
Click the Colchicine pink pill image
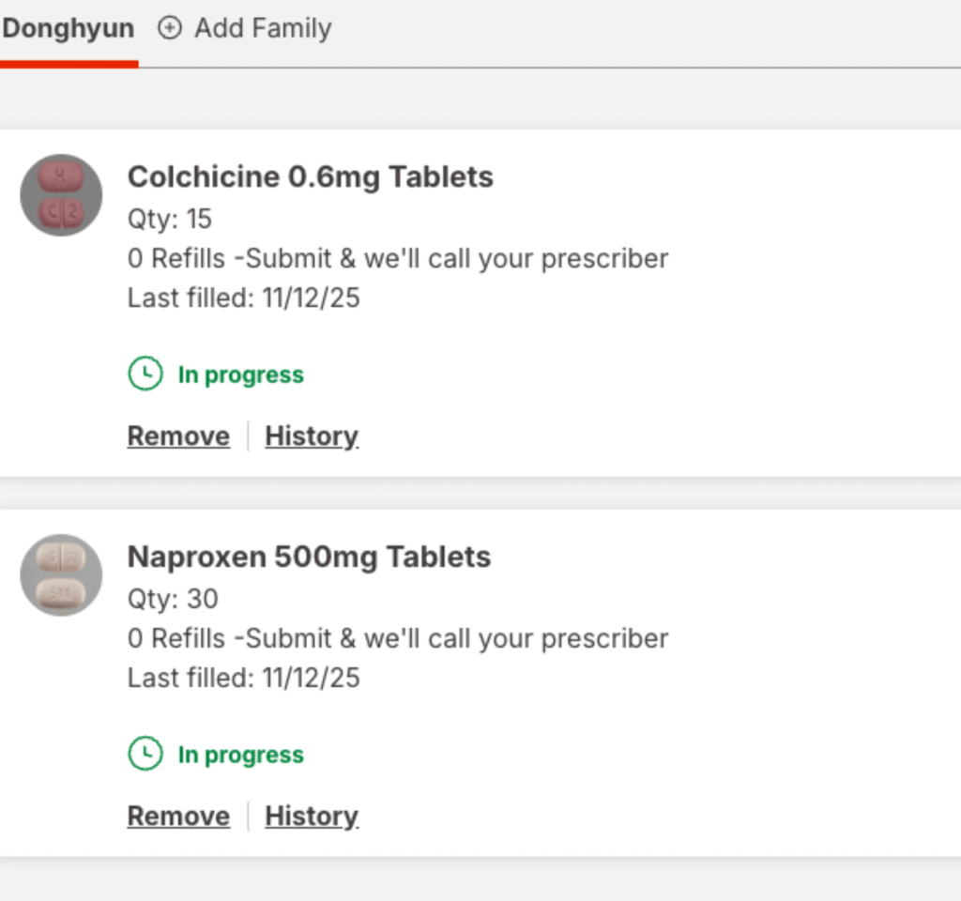[61, 195]
